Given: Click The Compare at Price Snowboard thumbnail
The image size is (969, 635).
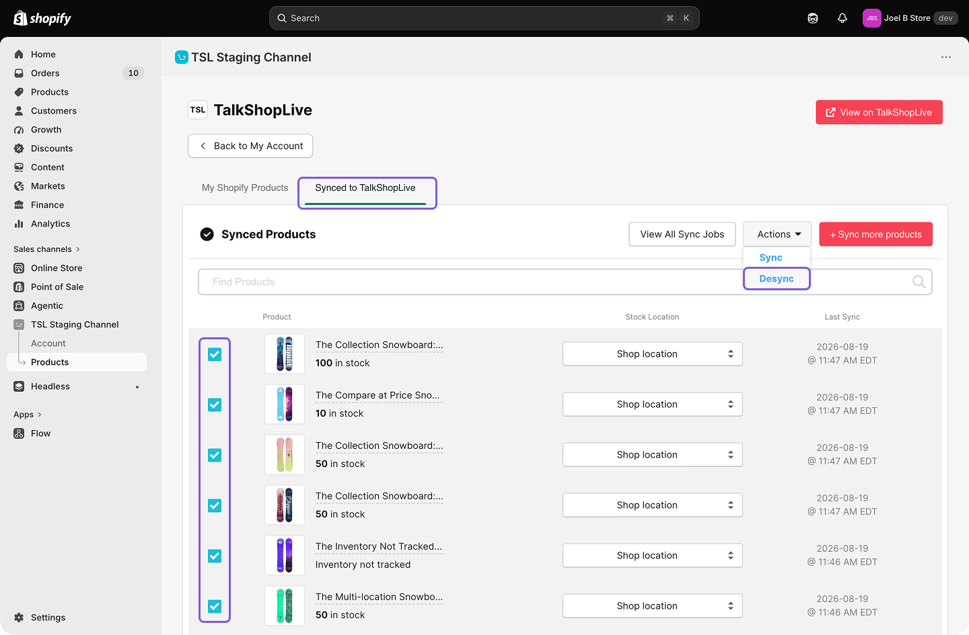Looking at the screenshot, I should click(x=285, y=405).
